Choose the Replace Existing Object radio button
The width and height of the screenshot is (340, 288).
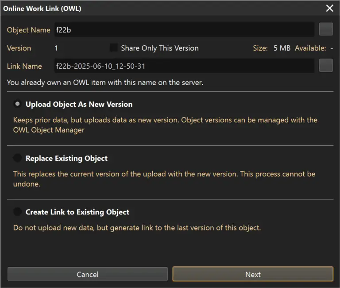tap(17, 158)
